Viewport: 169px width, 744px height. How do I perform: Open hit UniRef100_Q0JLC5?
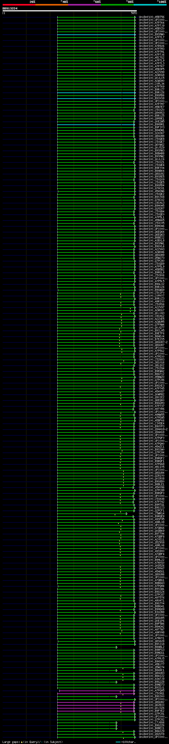pyautogui.click(x=152, y=78)
